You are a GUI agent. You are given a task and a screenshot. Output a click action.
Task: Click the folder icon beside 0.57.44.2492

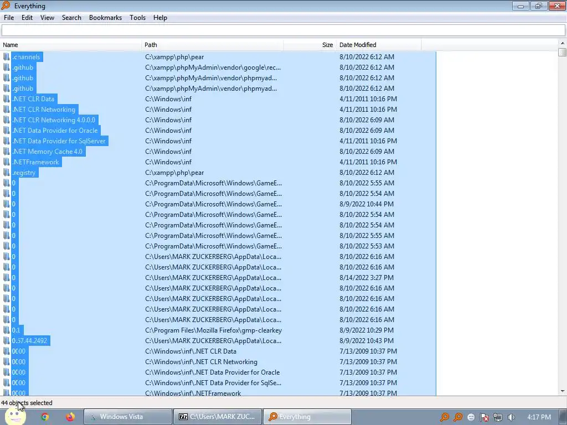pyautogui.click(x=7, y=340)
